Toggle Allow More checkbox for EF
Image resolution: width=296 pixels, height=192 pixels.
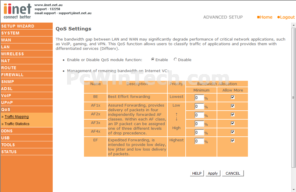[x=233, y=141]
